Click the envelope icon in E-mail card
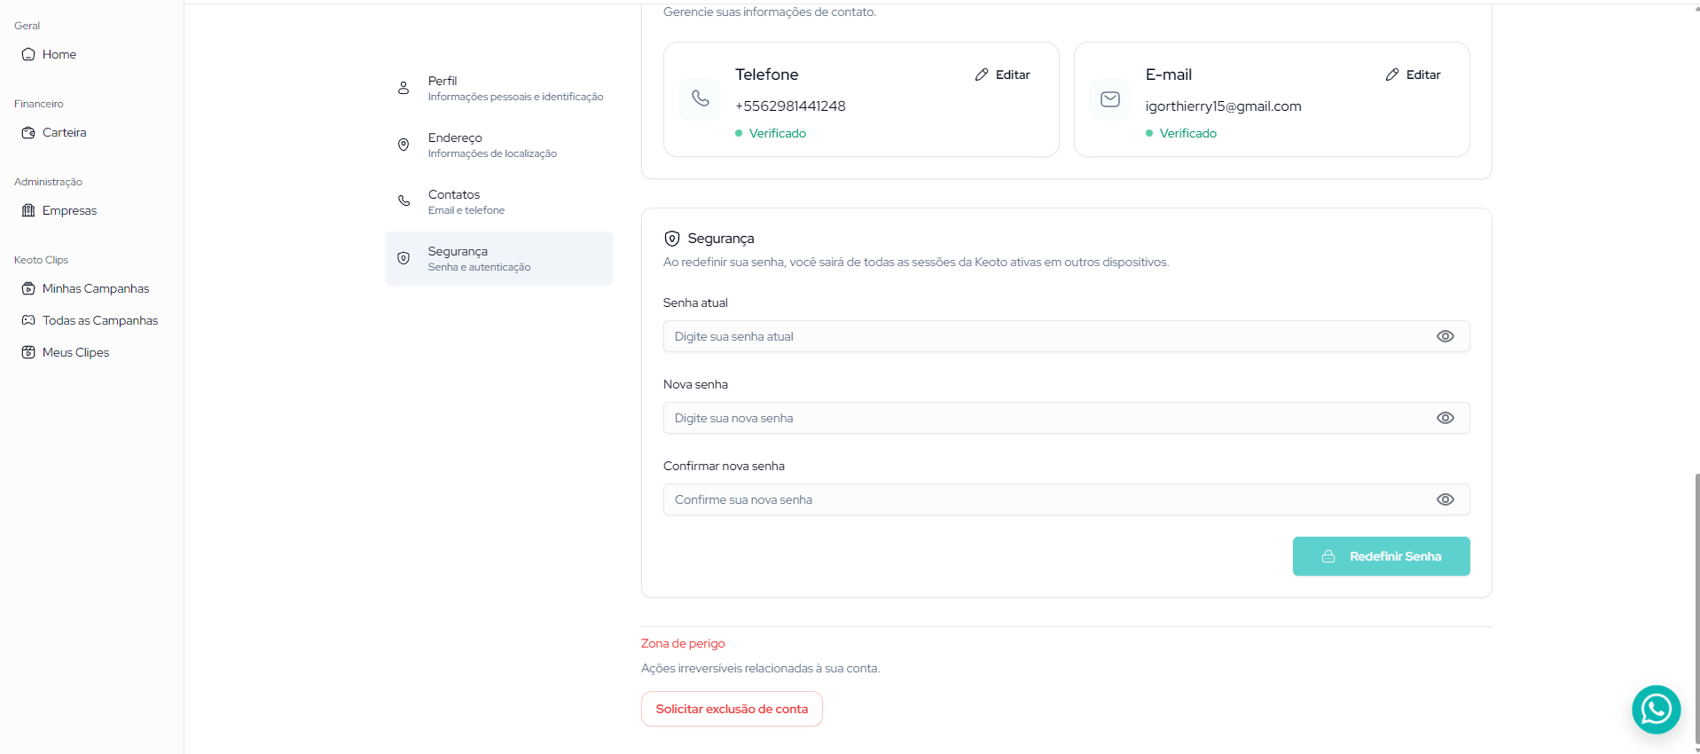Image resolution: width=1700 pixels, height=754 pixels. pyautogui.click(x=1110, y=99)
